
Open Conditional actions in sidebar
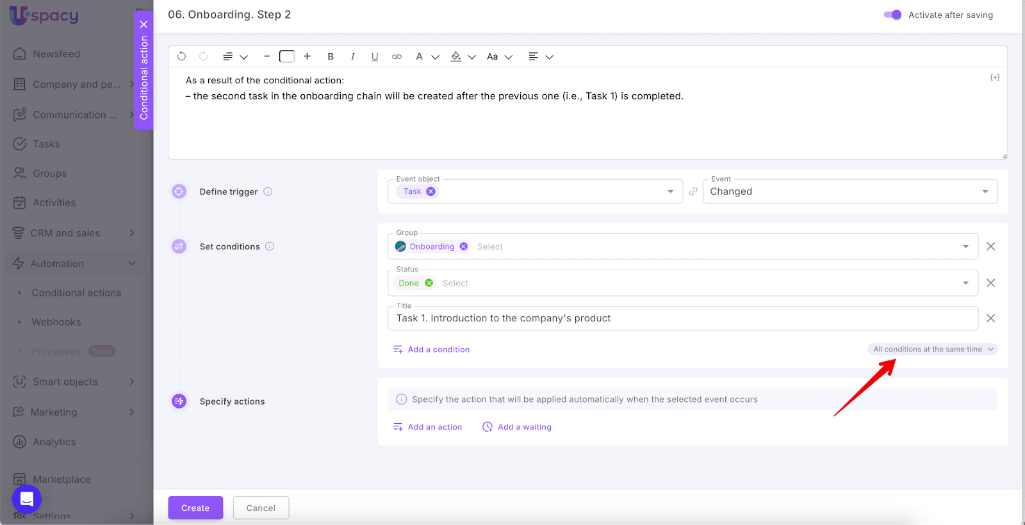[76, 293]
